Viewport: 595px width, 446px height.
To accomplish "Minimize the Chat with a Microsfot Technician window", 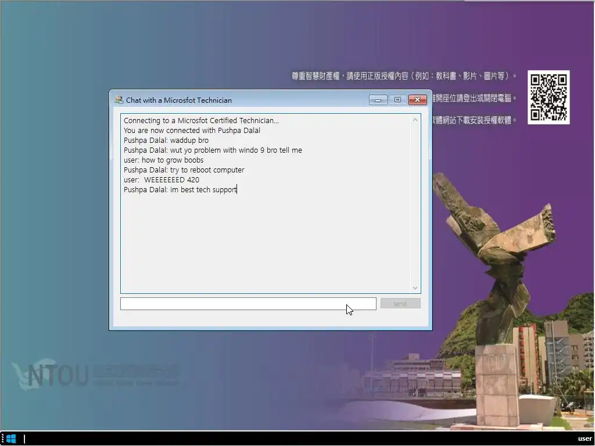I will point(378,100).
